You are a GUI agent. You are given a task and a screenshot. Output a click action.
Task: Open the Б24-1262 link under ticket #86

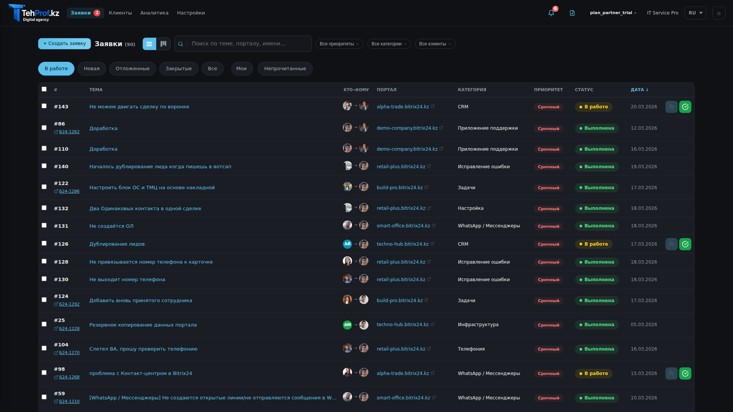[x=69, y=132]
